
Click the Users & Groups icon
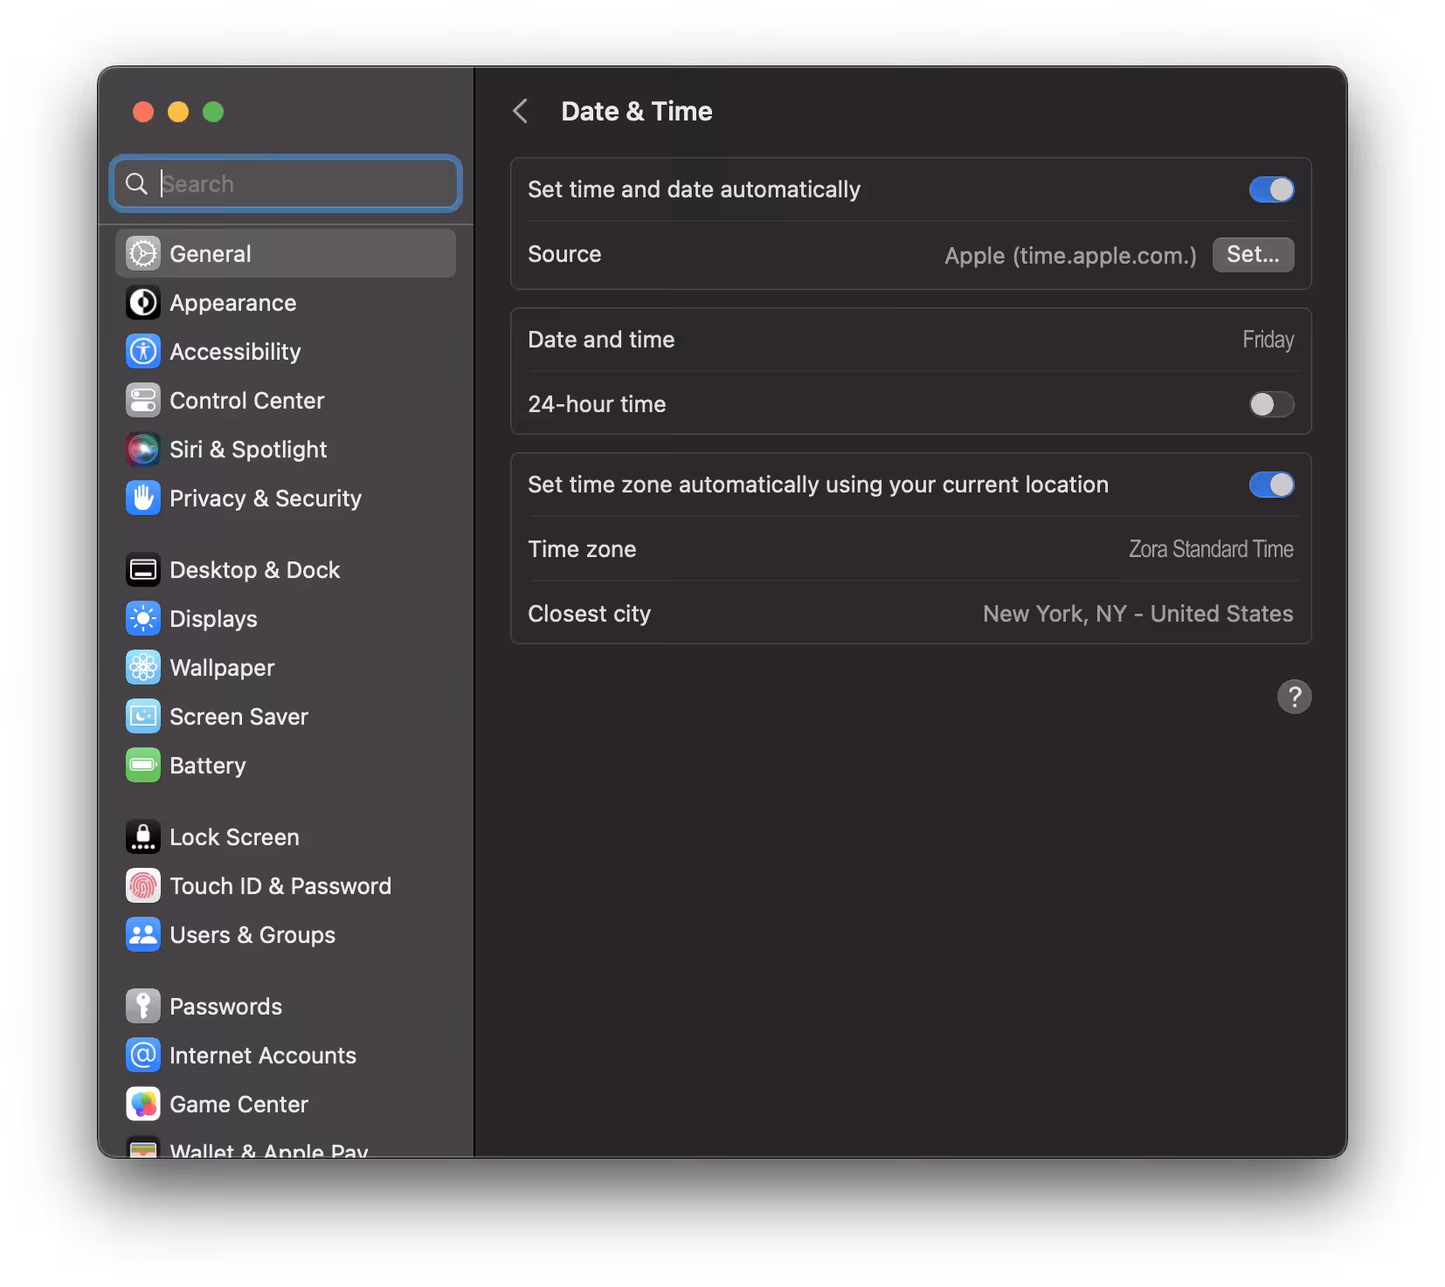click(143, 934)
